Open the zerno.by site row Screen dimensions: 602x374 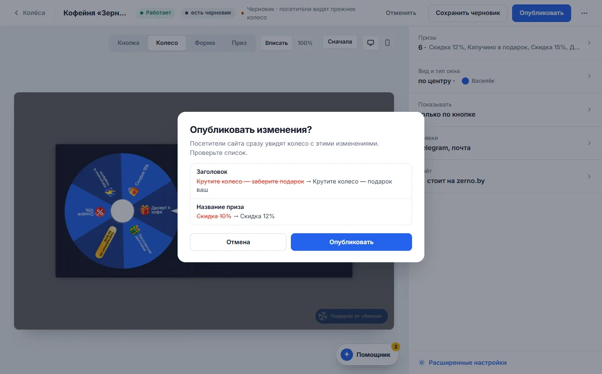505,176
